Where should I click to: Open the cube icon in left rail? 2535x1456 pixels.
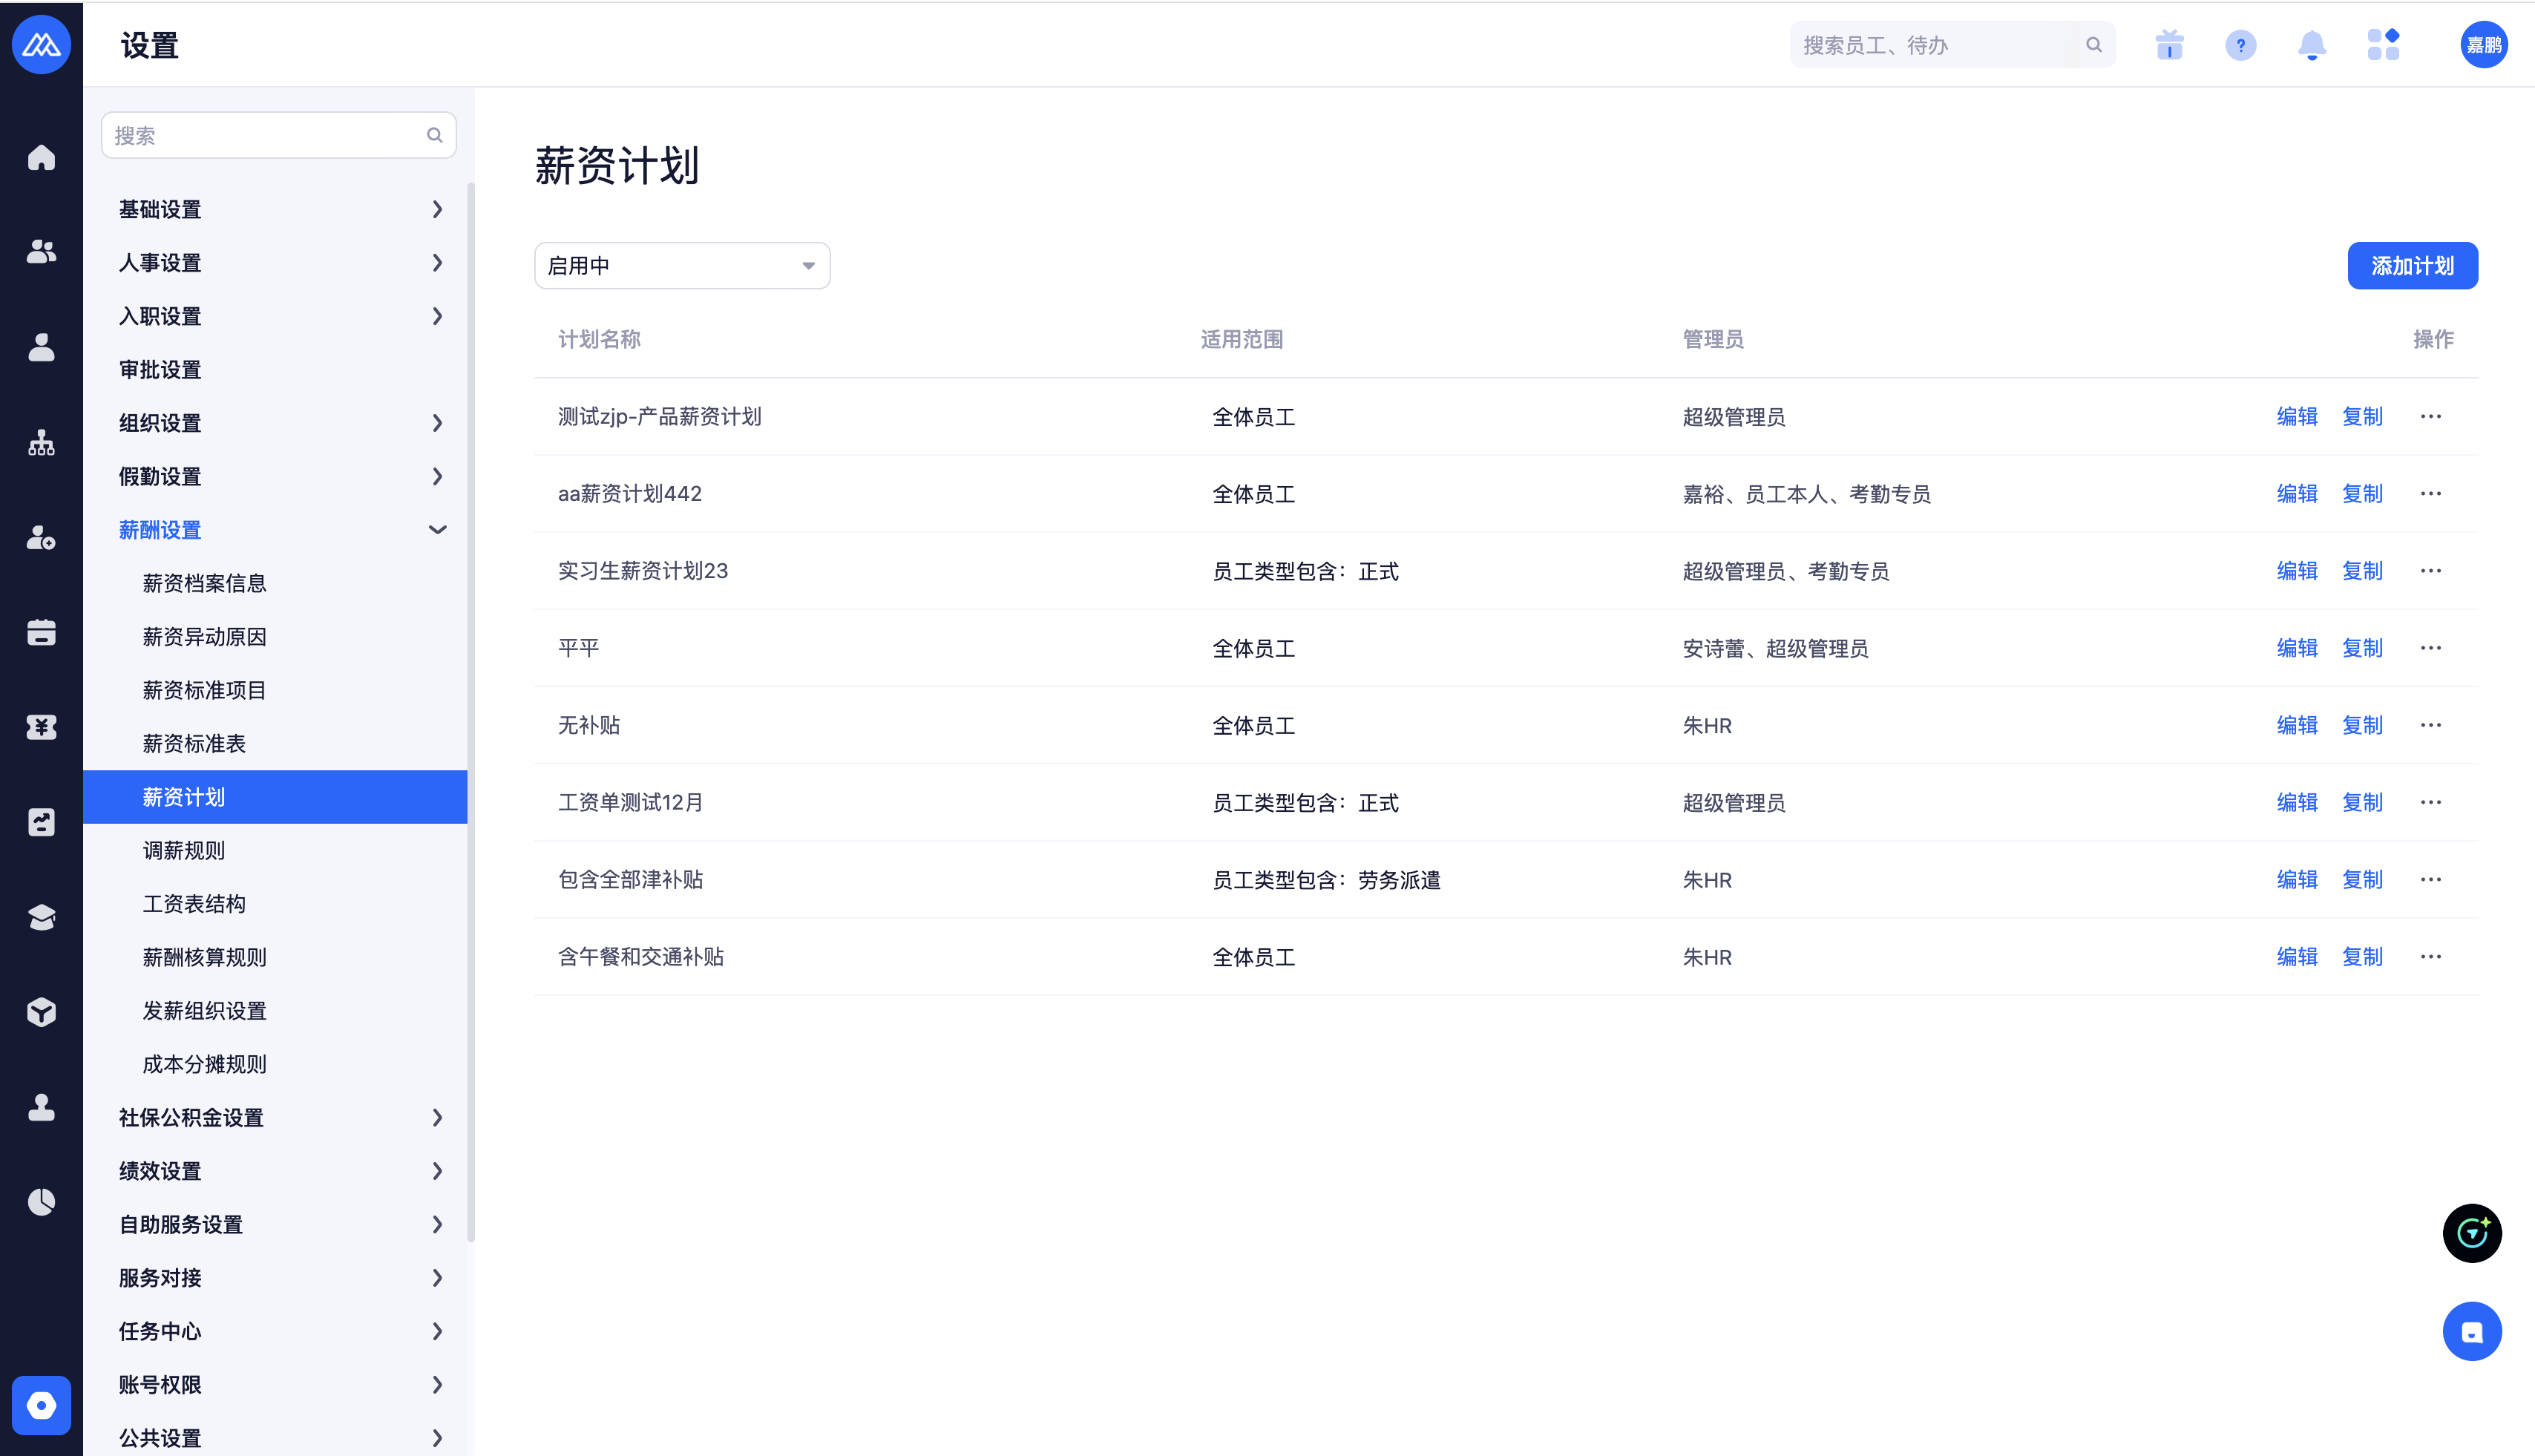pos(41,1012)
